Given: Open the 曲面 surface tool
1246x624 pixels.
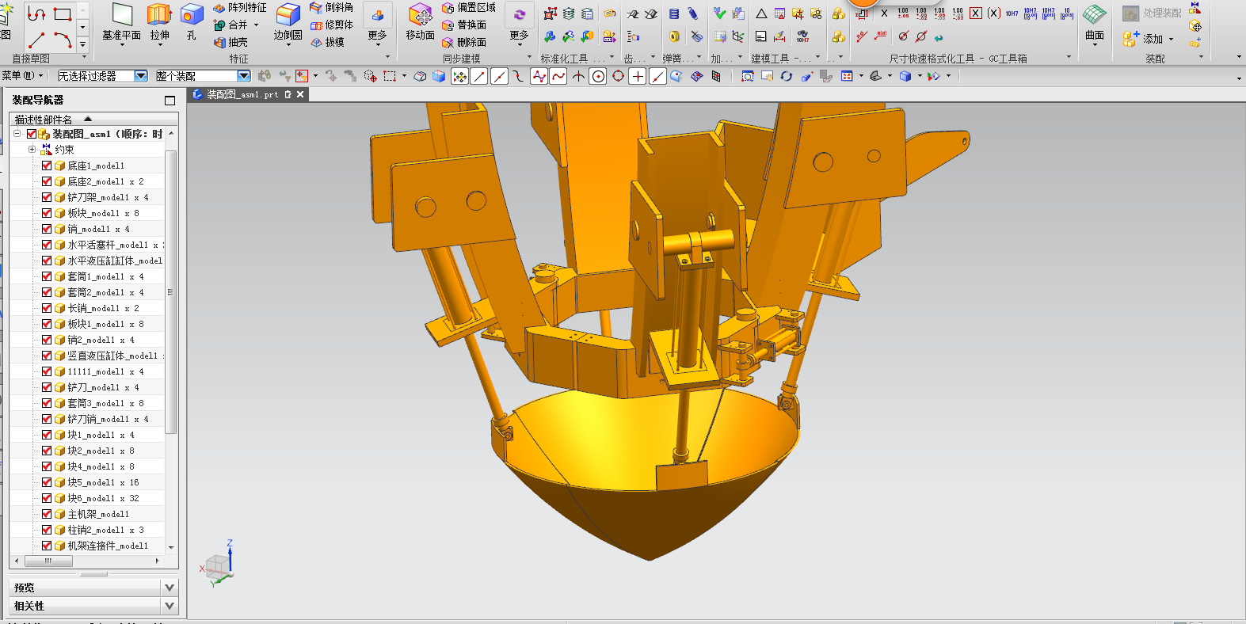Looking at the screenshot, I should click(x=1095, y=22).
